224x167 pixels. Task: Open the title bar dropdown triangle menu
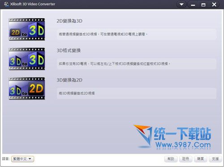181,4
